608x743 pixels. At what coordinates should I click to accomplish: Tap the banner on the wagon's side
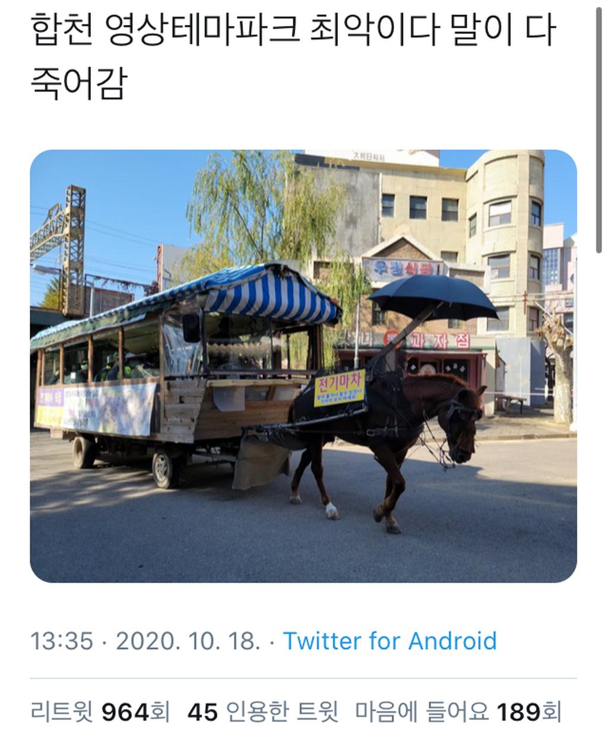96,409
